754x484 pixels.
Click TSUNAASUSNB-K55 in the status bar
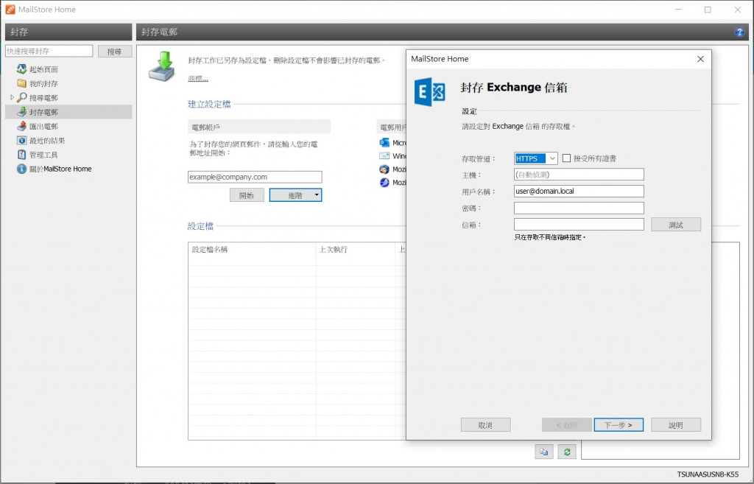[708, 474]
